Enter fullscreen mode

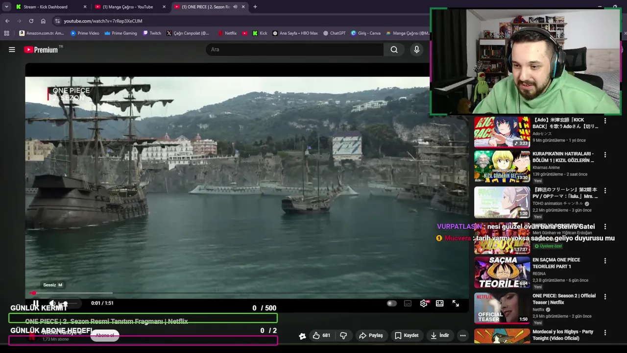coord(456,303)
